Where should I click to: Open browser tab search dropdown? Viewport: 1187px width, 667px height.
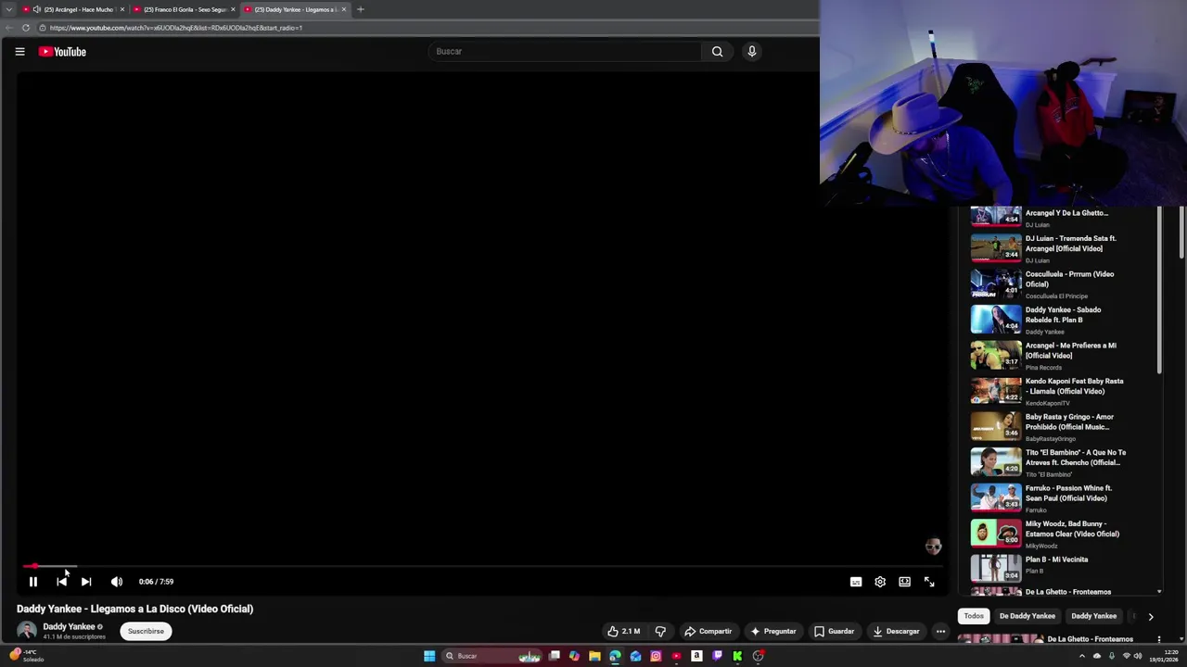[x=8, y=9]
